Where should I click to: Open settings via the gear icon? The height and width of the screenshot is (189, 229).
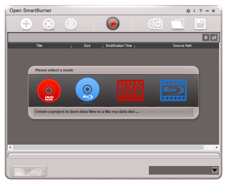188,11
